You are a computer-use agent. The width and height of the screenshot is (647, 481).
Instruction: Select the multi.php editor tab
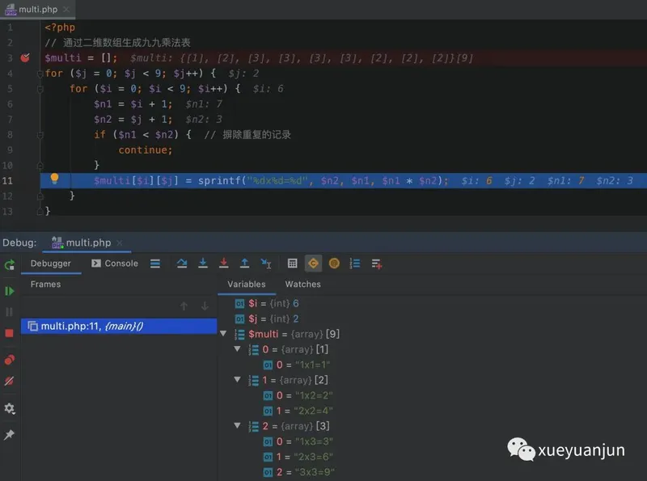click(37, 9)
